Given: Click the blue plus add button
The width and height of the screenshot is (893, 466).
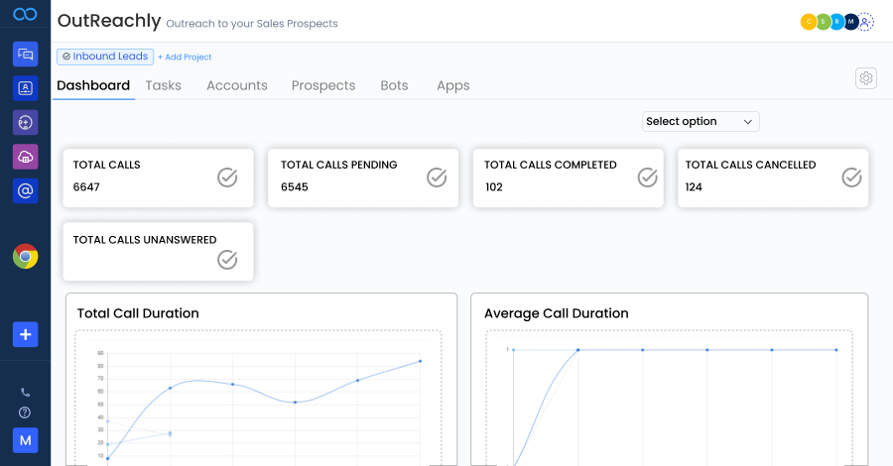Looking at the screenshot, I should click(25, 334).
